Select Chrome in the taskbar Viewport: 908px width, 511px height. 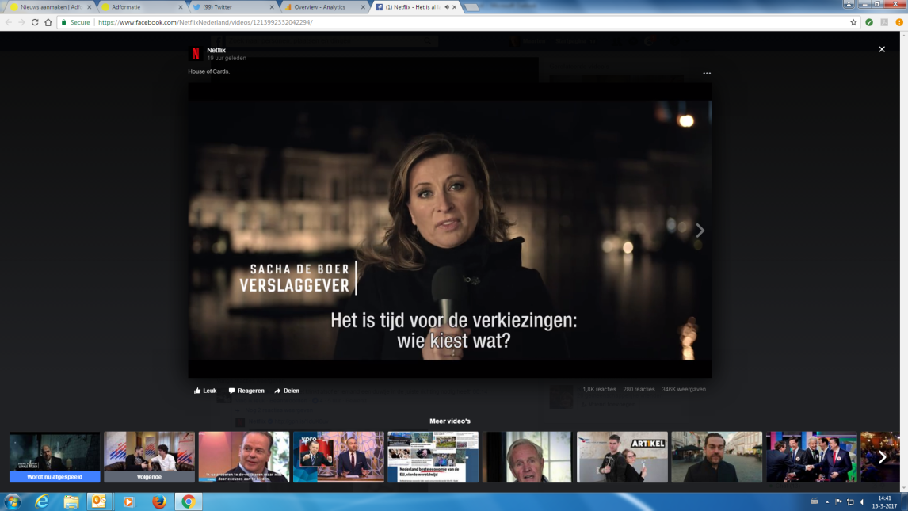coord(189,501)
